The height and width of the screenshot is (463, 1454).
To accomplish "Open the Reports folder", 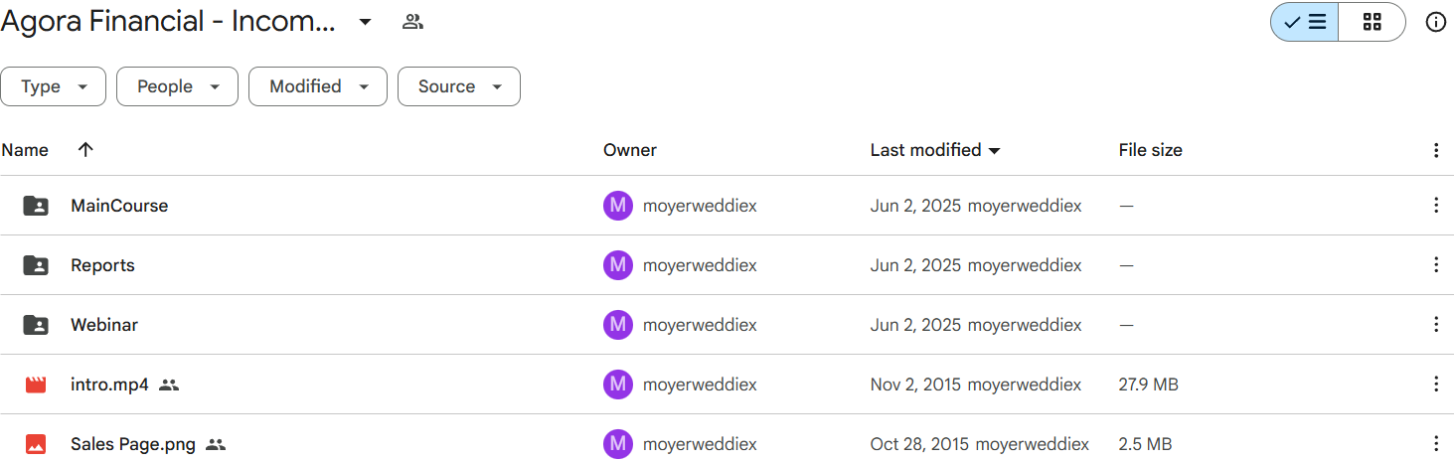I will [102, 265].
